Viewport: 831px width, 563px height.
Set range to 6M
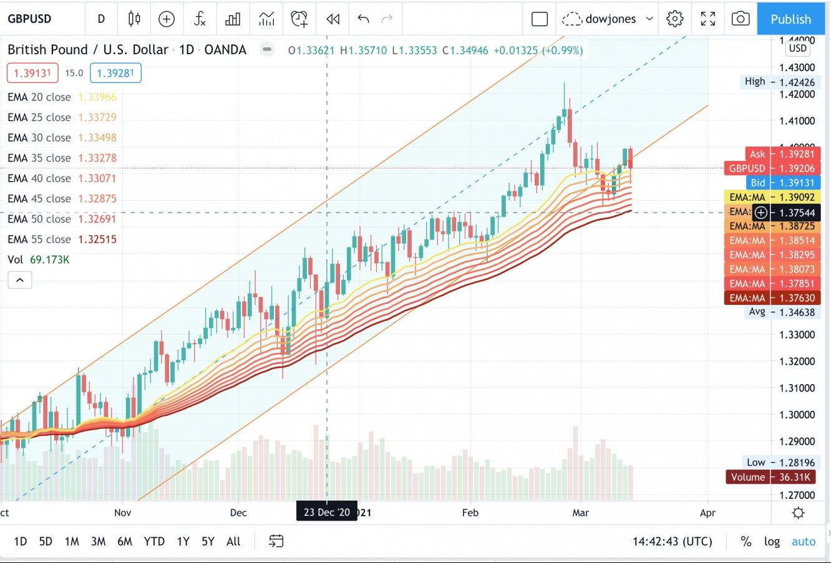tap(125, 541)
